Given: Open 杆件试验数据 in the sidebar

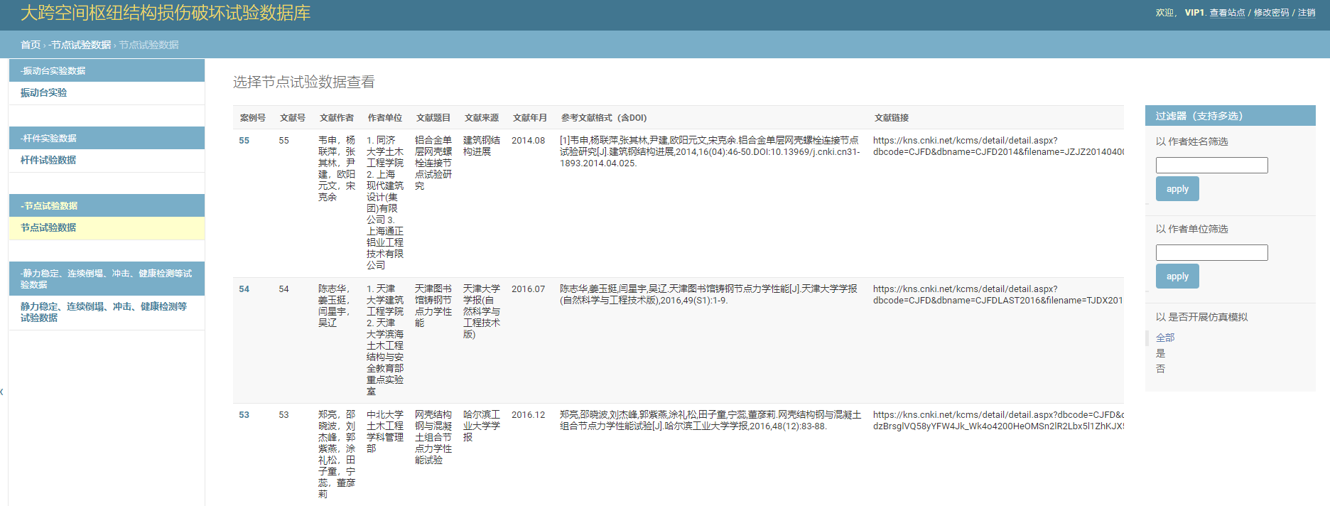Looking at the screenshot, I should 48,161.
